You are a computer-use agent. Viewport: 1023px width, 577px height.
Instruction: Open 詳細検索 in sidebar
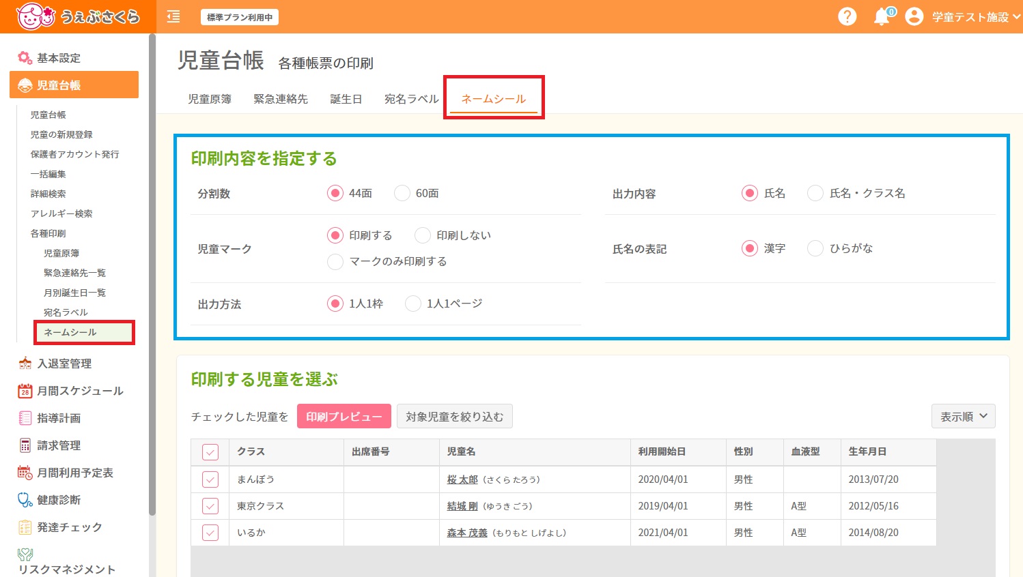48,194
